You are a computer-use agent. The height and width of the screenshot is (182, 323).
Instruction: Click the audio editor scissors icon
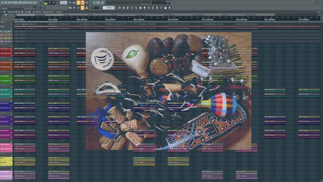[x=153, y=8]
